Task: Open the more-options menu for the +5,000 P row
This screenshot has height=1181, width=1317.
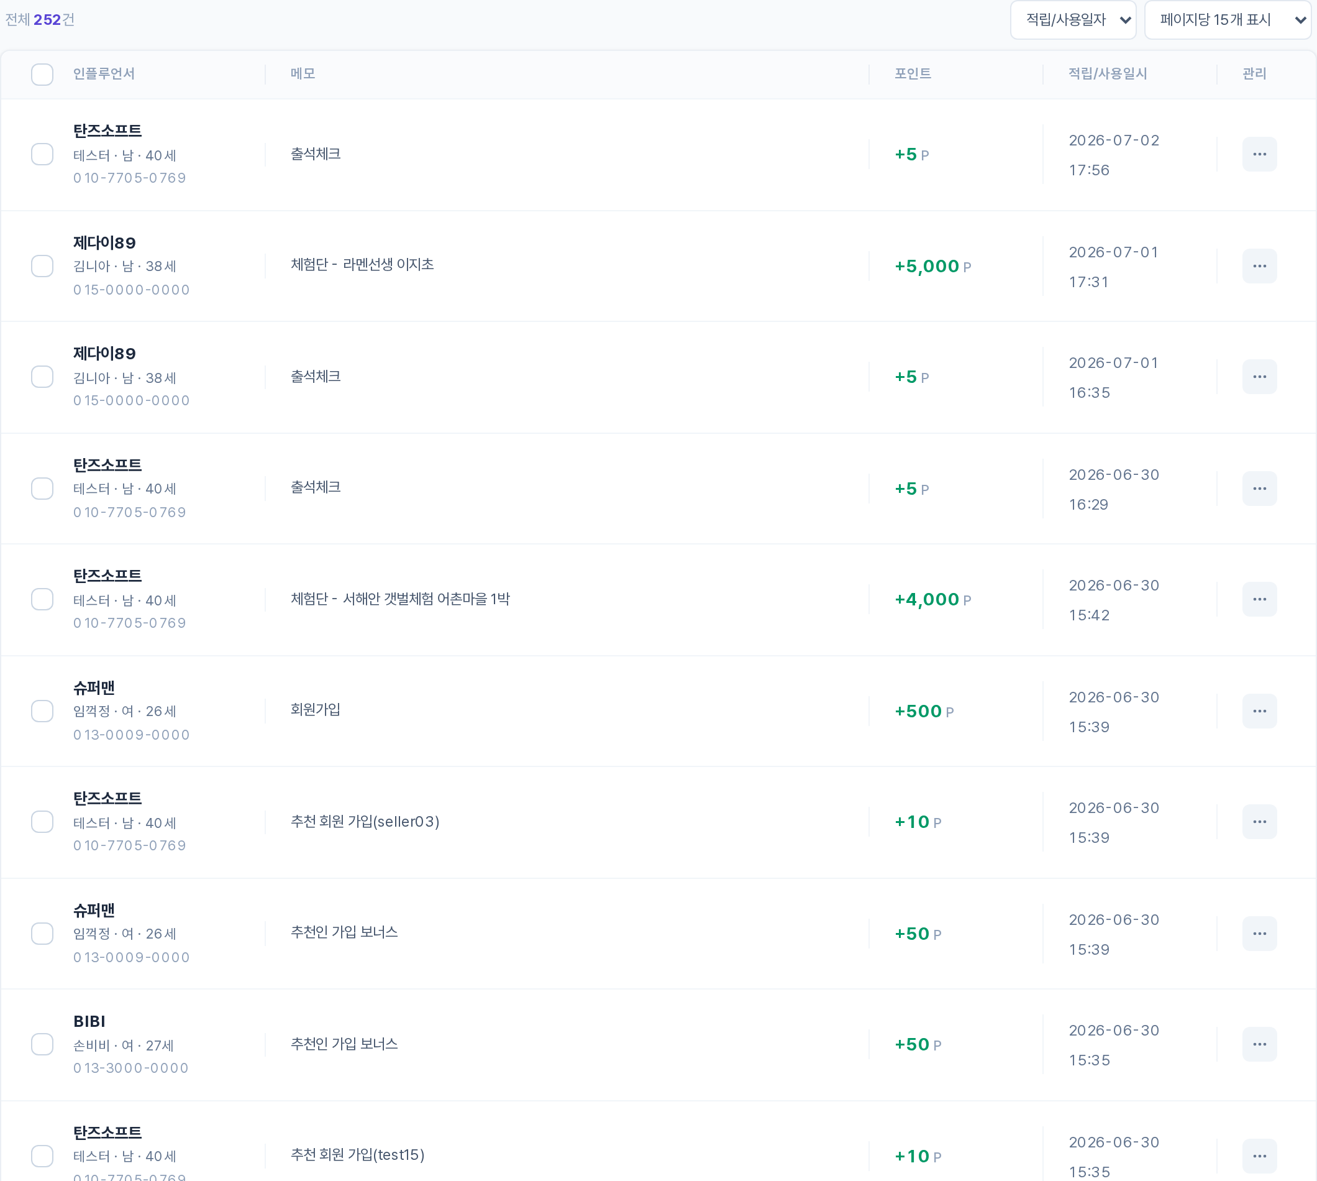Action: click(x=1259, y=266)
